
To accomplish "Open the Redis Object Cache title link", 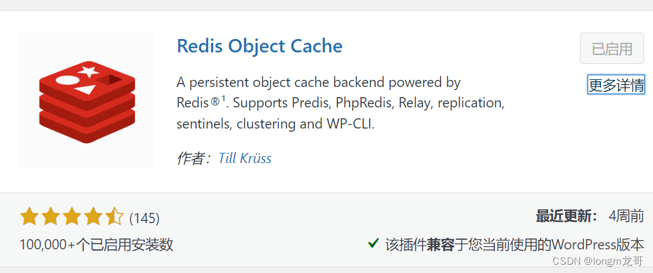I will [x=259, y=46].
